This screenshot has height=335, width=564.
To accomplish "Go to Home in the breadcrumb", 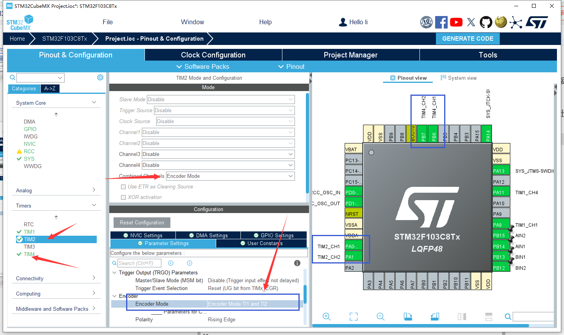I will tap(17, 39).
